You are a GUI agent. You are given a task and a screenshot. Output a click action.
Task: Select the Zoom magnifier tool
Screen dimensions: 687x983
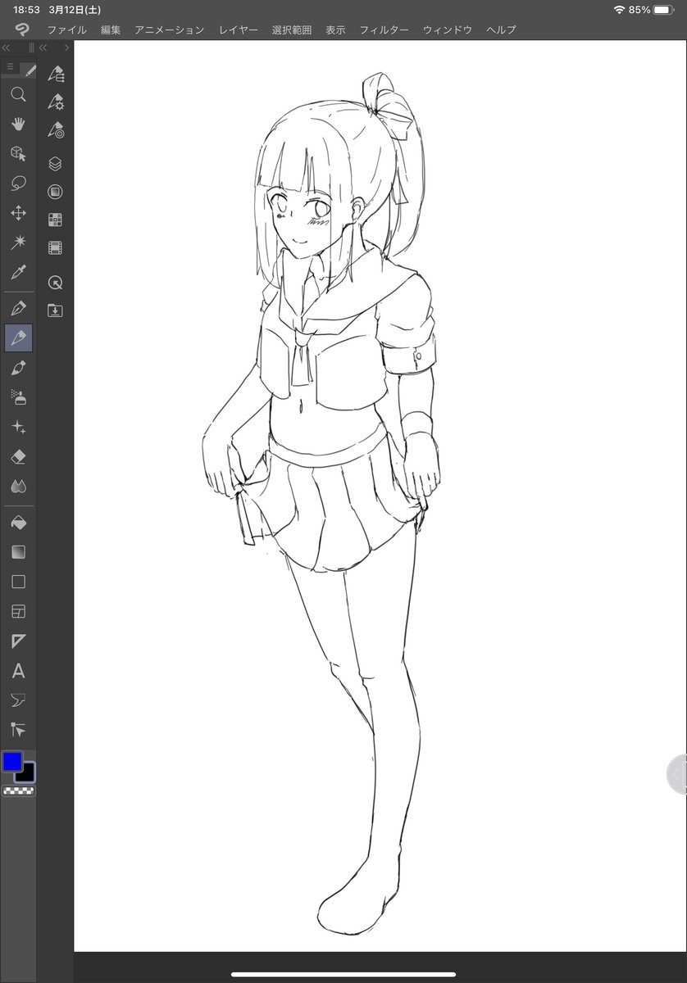(x=18, y=94)
